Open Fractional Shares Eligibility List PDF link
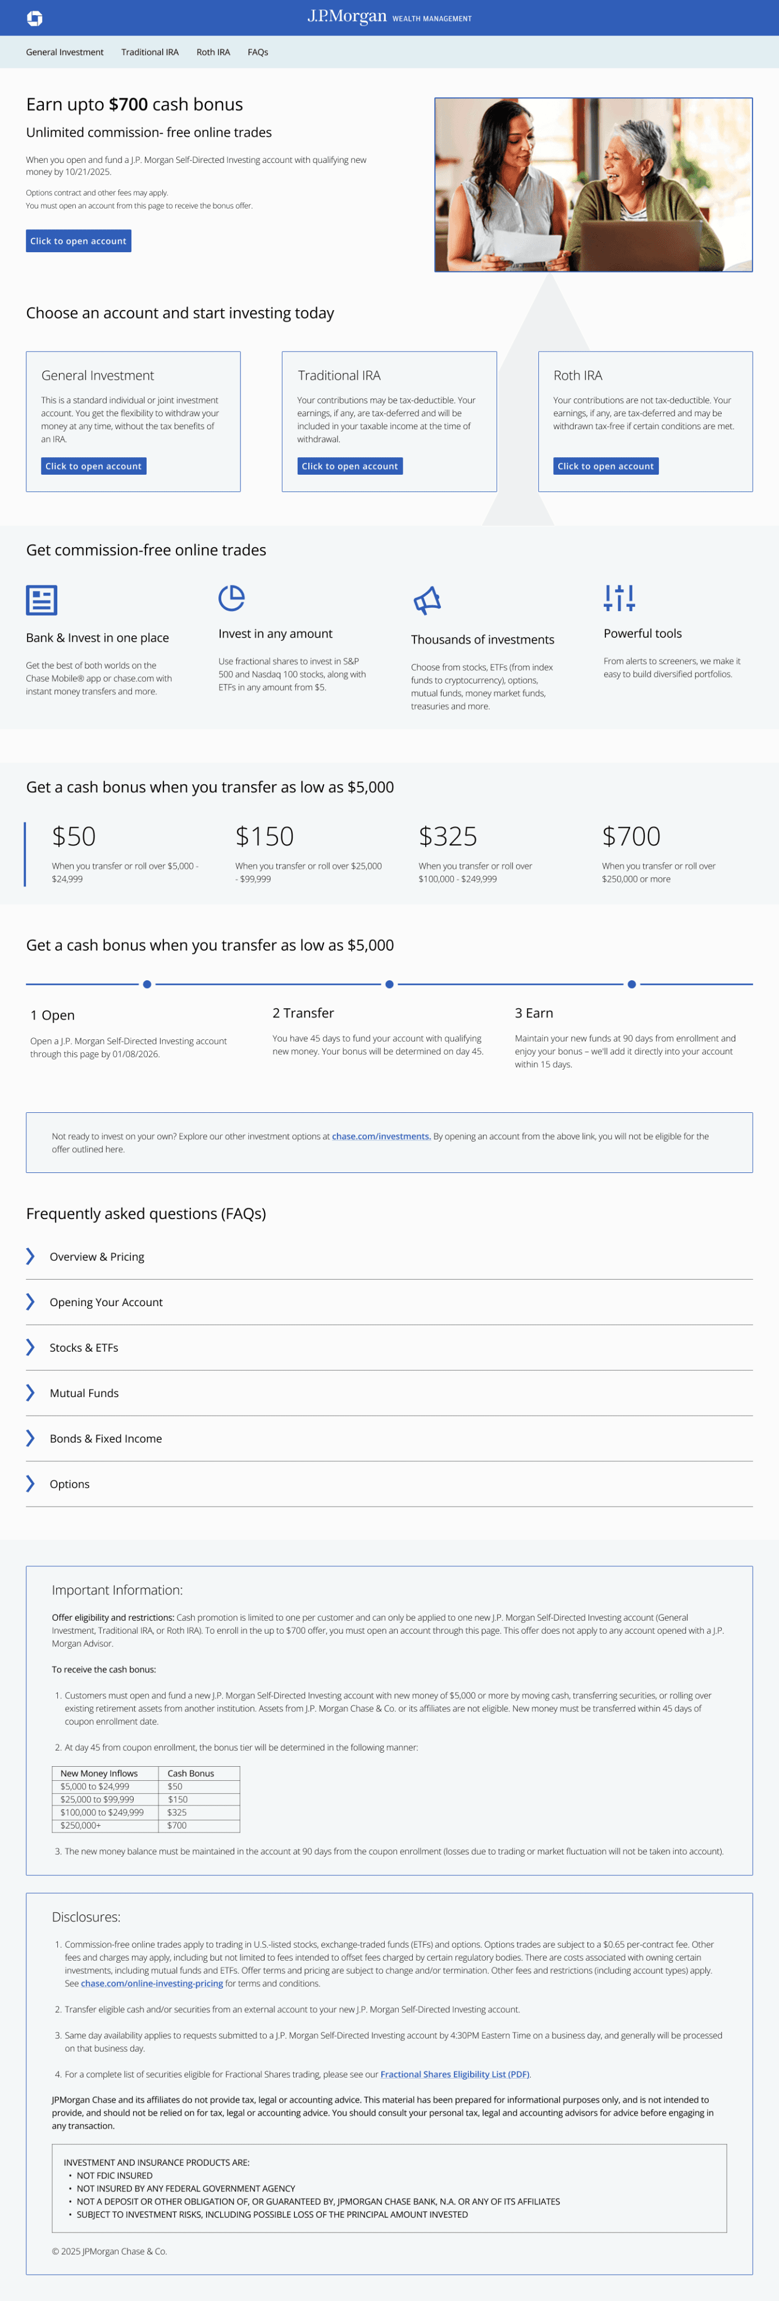 click(455, 2074)
